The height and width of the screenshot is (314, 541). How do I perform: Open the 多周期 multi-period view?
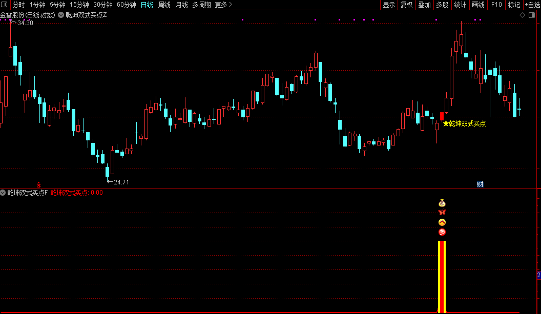(201, 5)
